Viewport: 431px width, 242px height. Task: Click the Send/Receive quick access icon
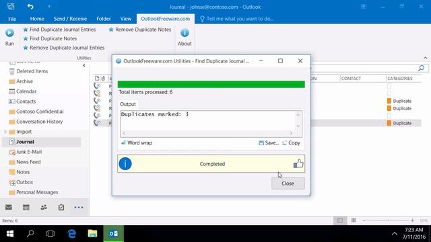pos(11,7)
